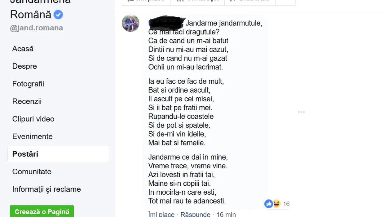The width and height of the screenshot is (388, 217).
Task: View the 16 reactions count
Action: coord(286,204)
